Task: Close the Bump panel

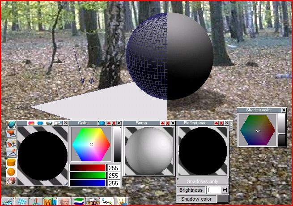Action: [x=173, y=123]
